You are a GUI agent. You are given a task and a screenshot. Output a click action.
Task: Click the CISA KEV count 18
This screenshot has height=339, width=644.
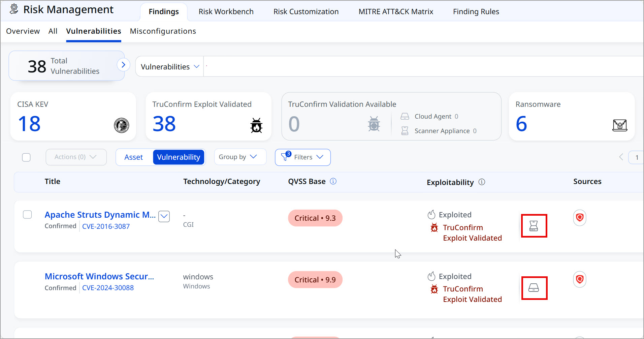29,124
